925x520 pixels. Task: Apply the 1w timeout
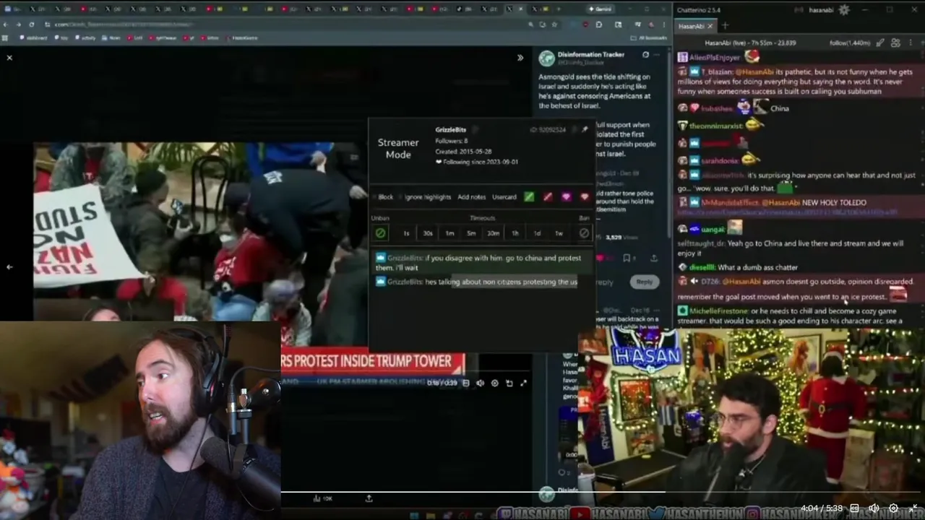coord(559,233)
